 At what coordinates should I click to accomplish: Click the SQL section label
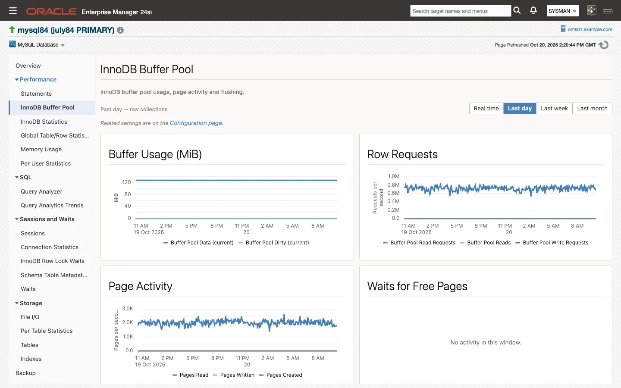[x=25, y=177]
